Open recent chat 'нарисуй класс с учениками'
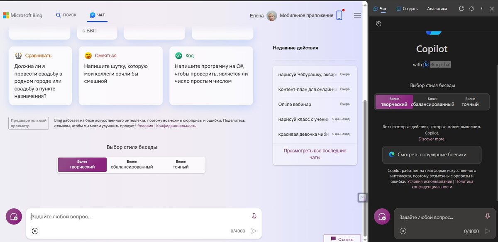 pos(314,119)
